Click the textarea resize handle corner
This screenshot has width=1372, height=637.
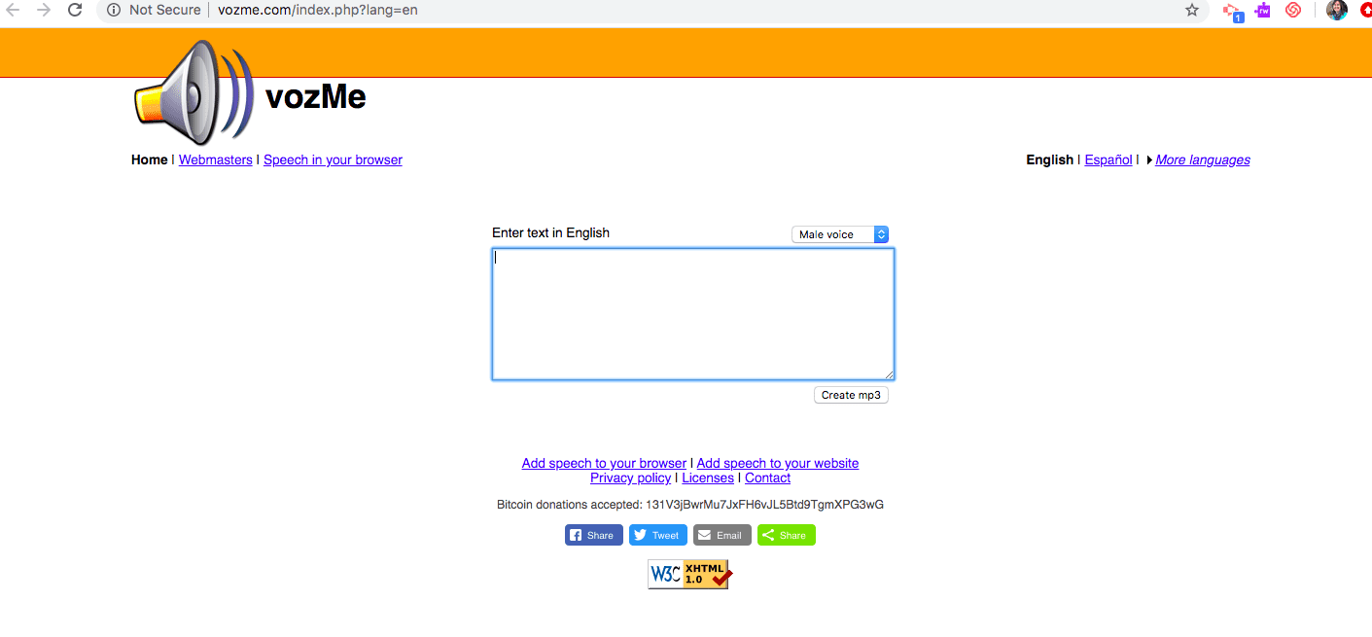coord(889,374)
